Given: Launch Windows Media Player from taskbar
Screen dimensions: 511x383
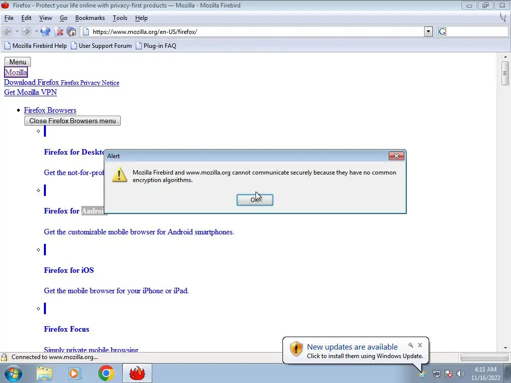Looking at the screenshot, I should tap(75, 374).
